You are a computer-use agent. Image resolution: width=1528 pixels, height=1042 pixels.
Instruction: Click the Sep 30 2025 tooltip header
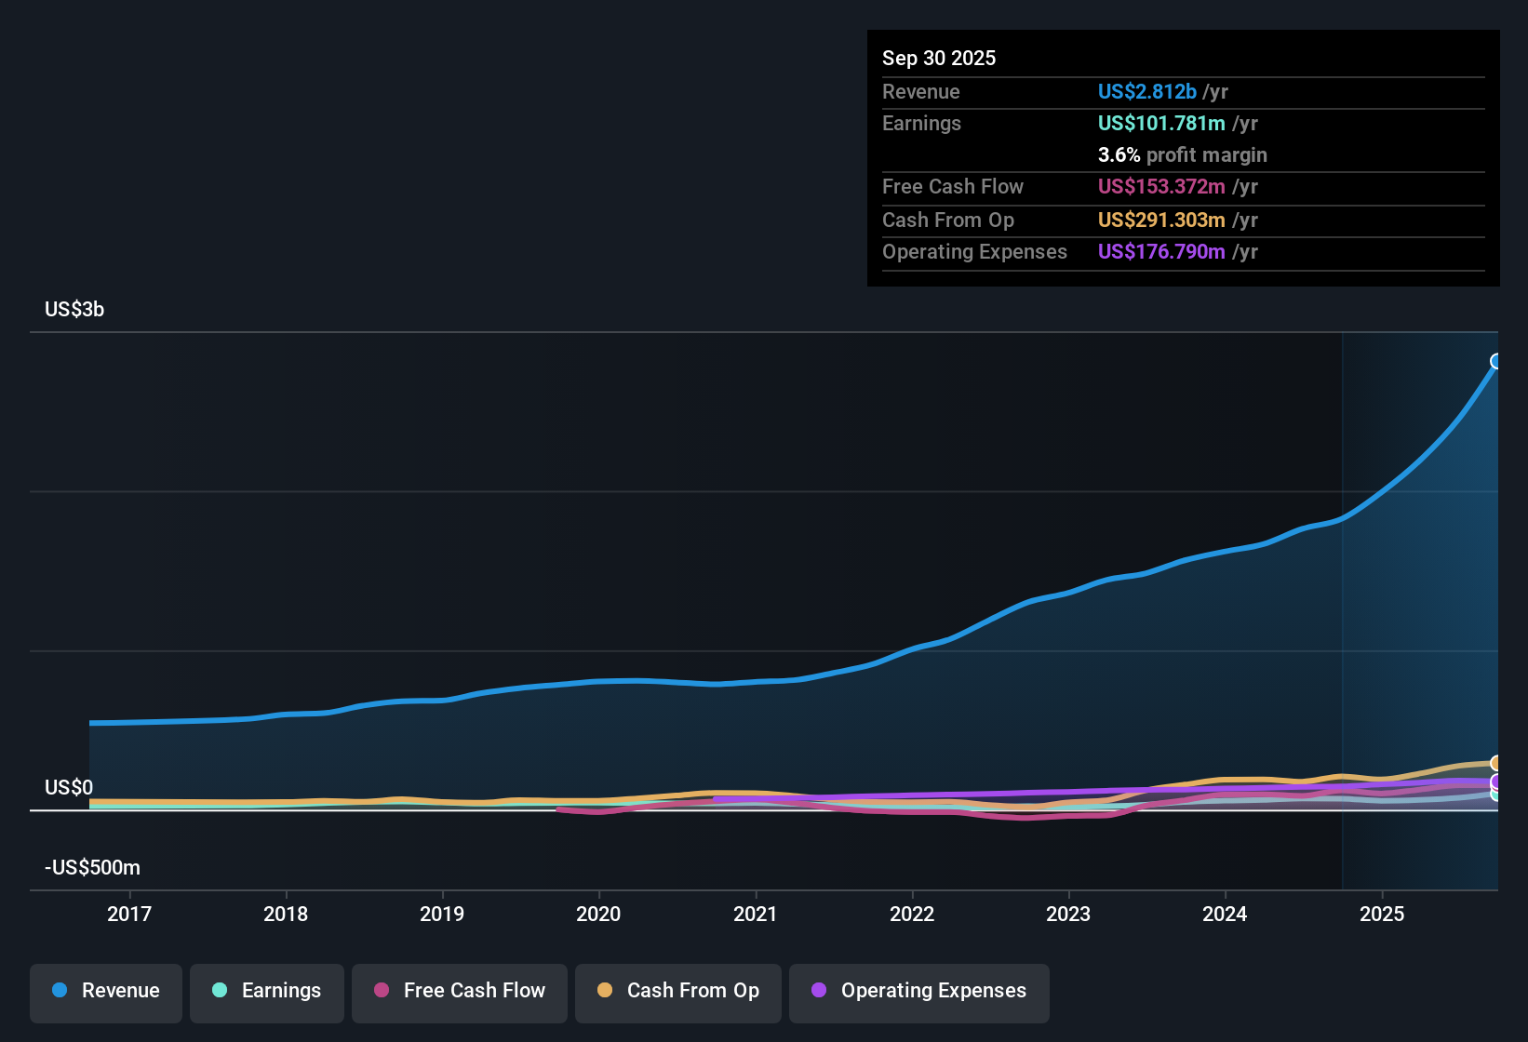point(939,58)
